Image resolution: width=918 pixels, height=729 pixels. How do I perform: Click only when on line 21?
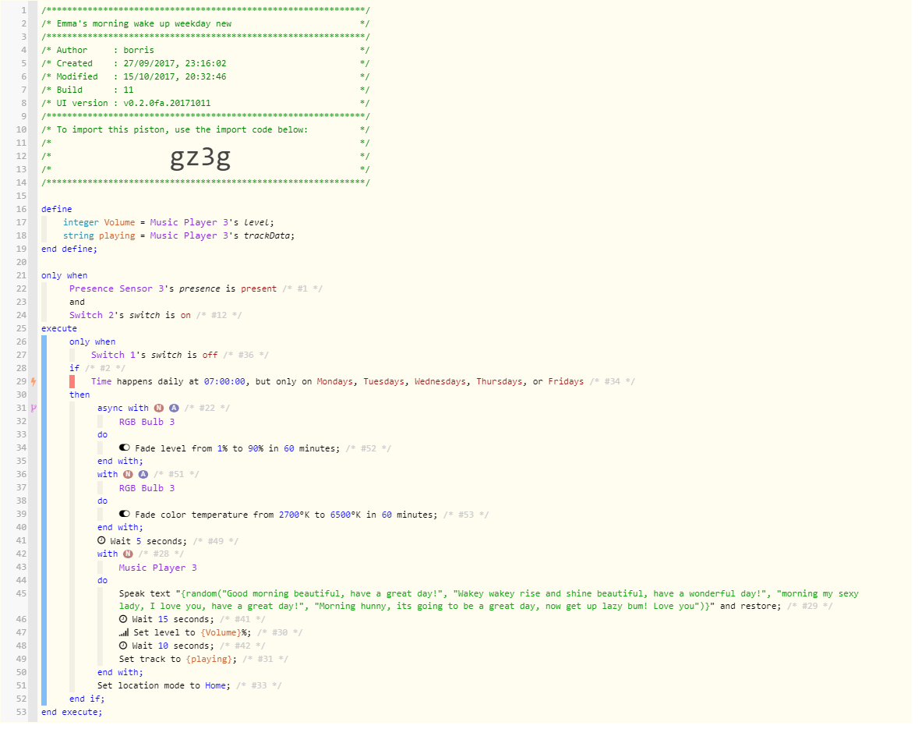65,278
